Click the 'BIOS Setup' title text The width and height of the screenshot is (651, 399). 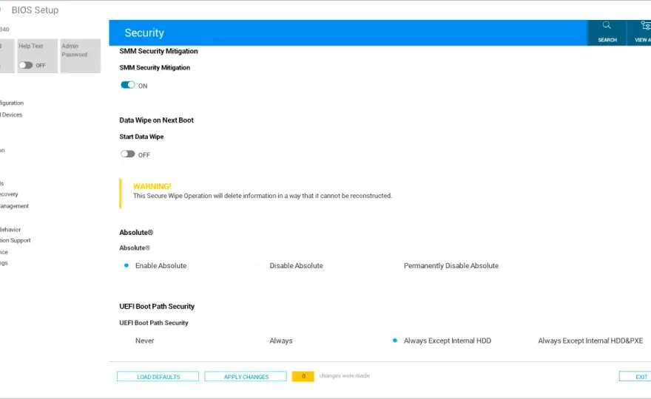pyautogui.click(x=35, y=10)
